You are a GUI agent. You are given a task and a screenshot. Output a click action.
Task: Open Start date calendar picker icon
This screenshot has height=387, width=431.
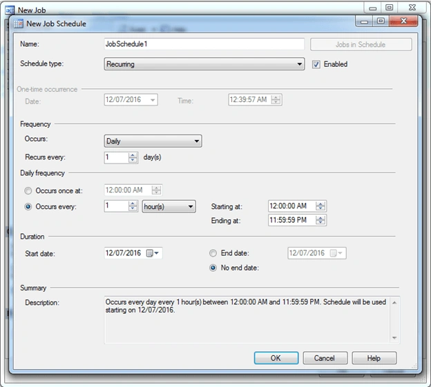(149, 253)
